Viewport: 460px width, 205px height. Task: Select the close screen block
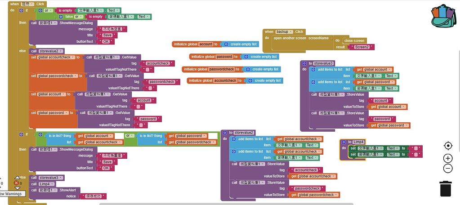[354, 41]
